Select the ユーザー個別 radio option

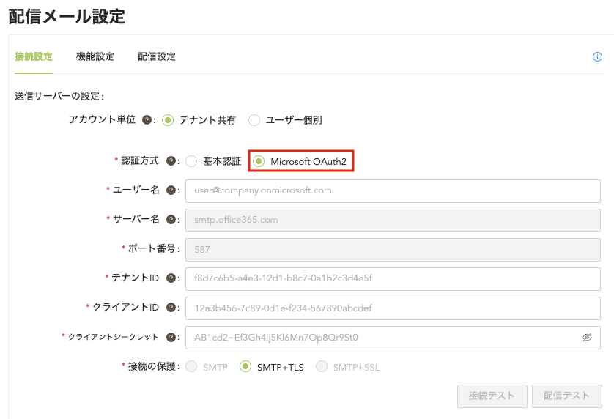[254, 120]
